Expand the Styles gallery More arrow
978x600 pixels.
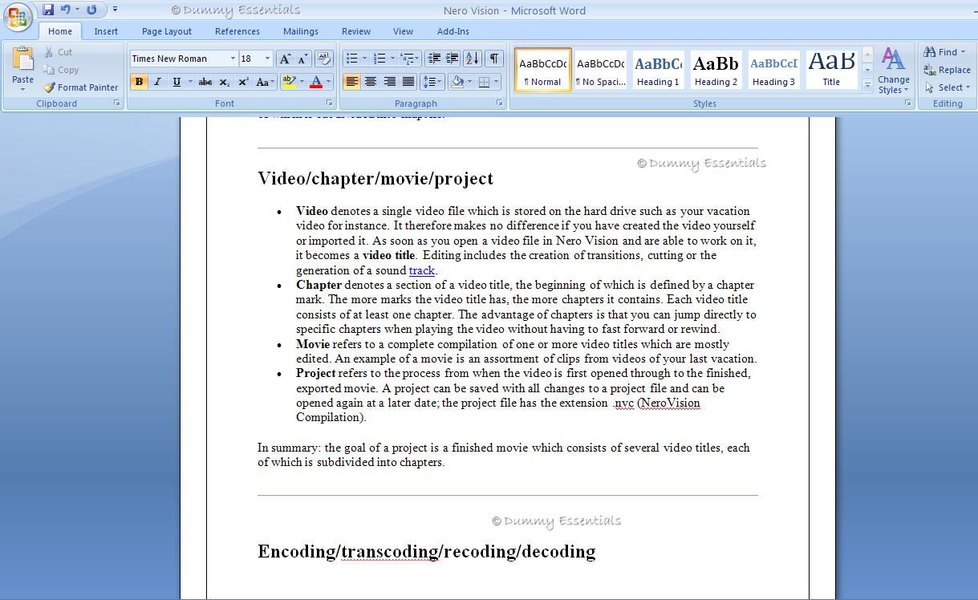[867, 87]
